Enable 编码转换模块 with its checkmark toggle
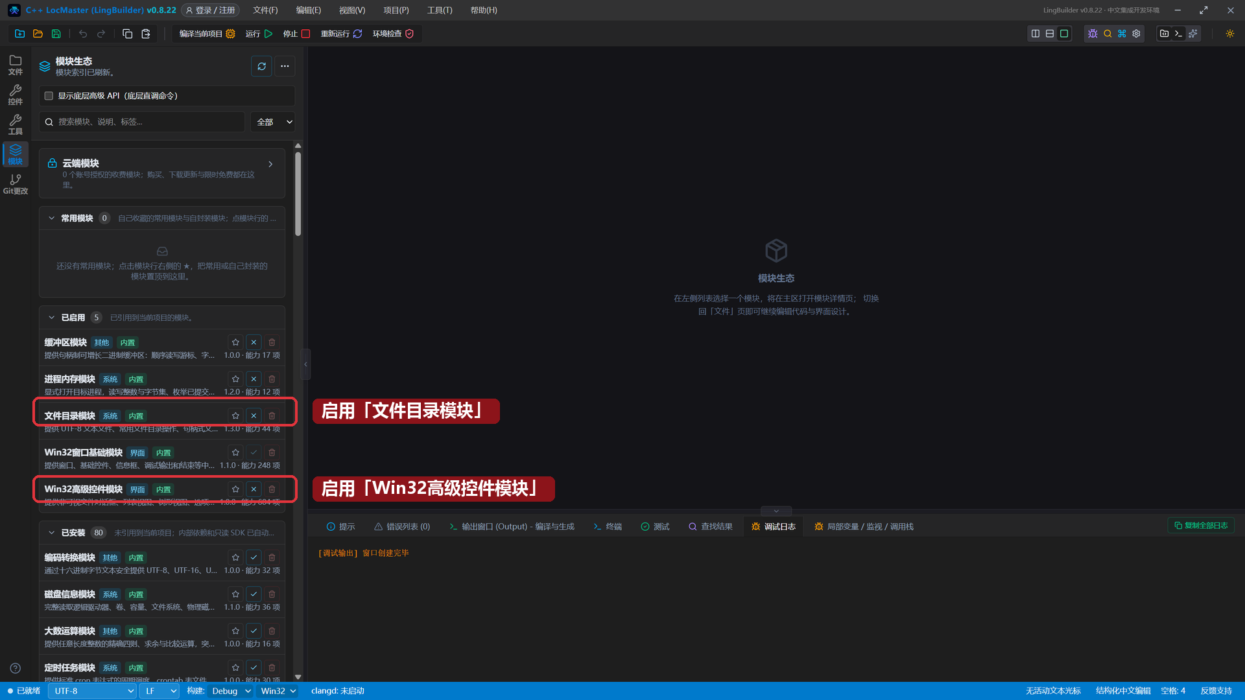Viewport: 1245px width, 700px height. point(254,557)
